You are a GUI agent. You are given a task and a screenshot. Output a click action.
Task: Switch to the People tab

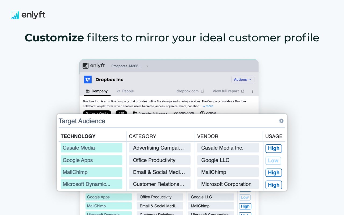pyautogui.click(x=125, y=91)
